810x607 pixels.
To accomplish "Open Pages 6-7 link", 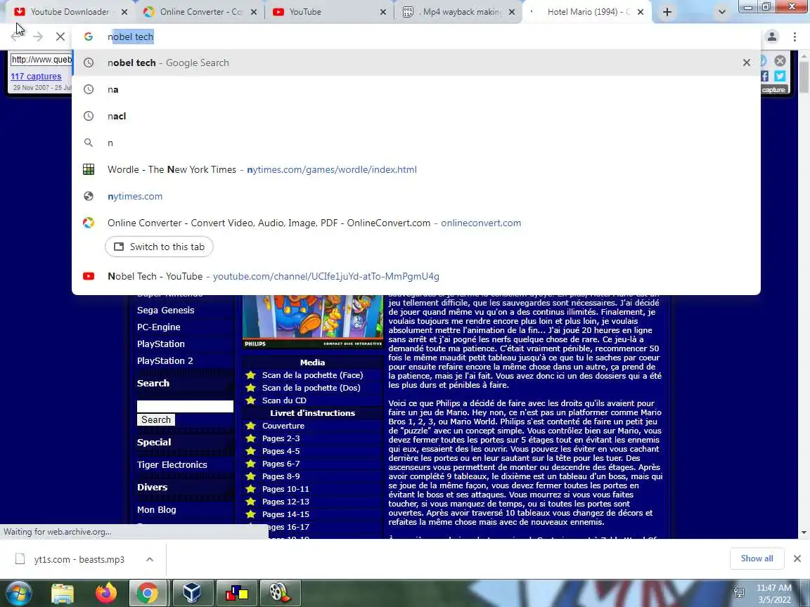I will pyautogui.click(x=281, y=464).
